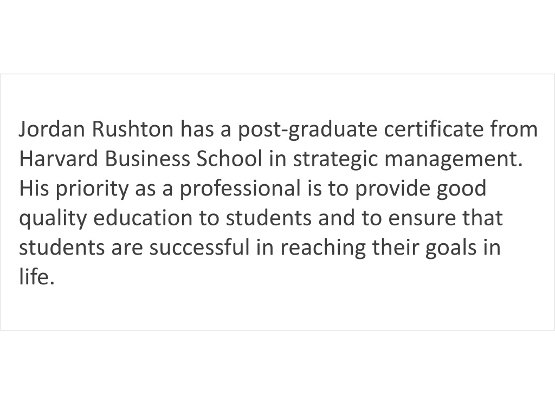Click the word "Harvard" in the text
Viewport: 555px width, 416px height.
[59, 159]
